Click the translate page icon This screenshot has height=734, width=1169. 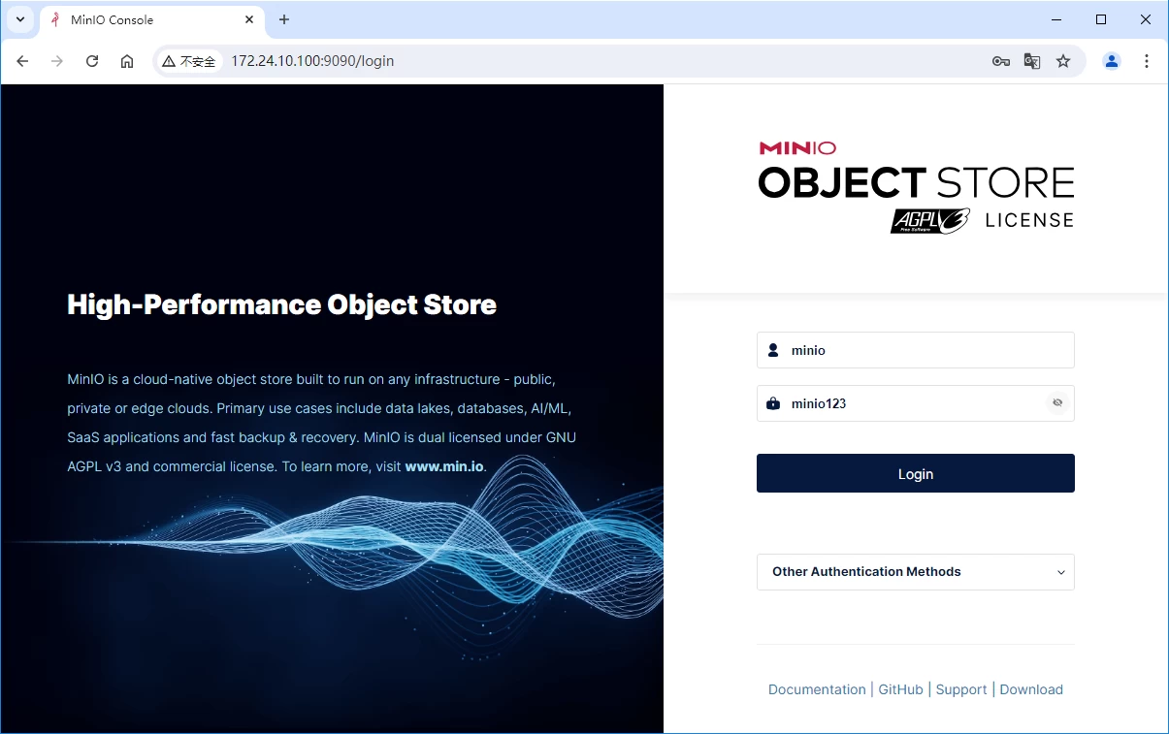1032,61
